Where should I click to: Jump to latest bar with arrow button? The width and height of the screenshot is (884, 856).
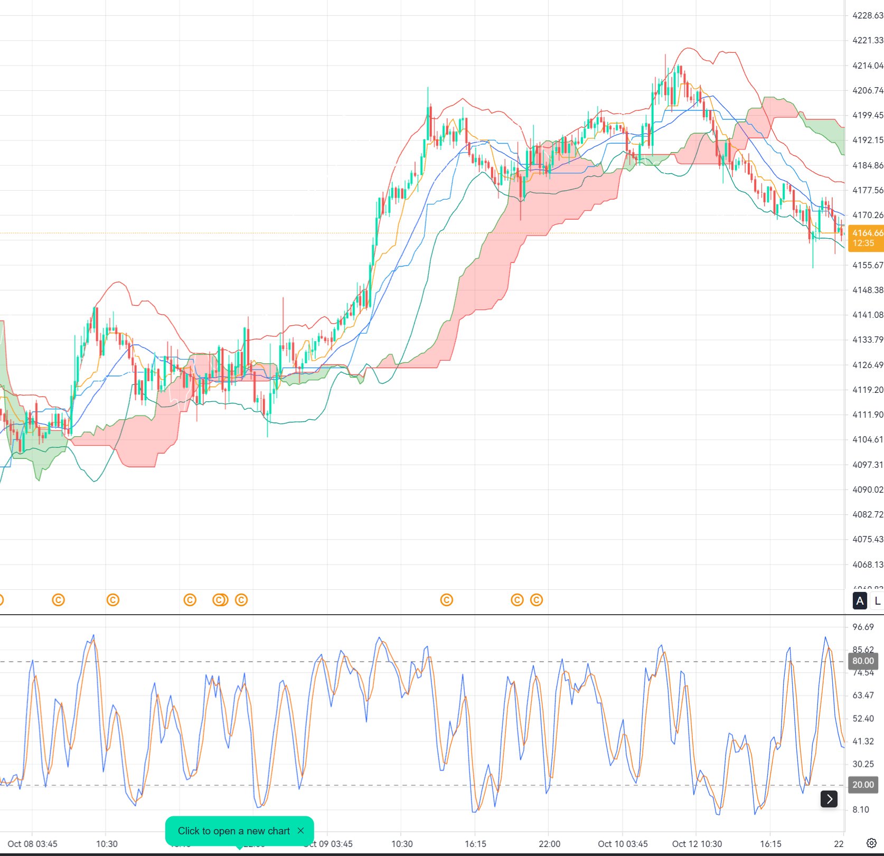point(829,799)
